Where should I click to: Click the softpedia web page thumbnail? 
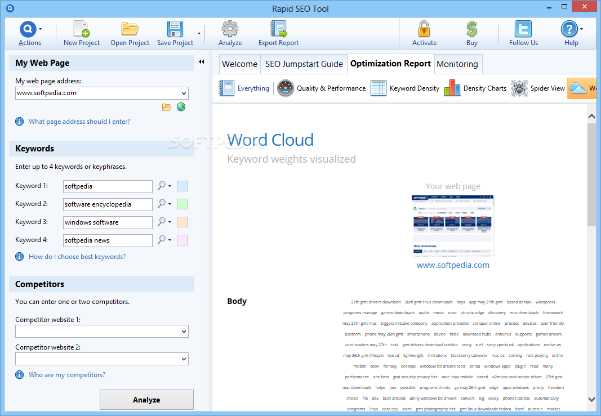pyautogui.click(x=453, y=225)
